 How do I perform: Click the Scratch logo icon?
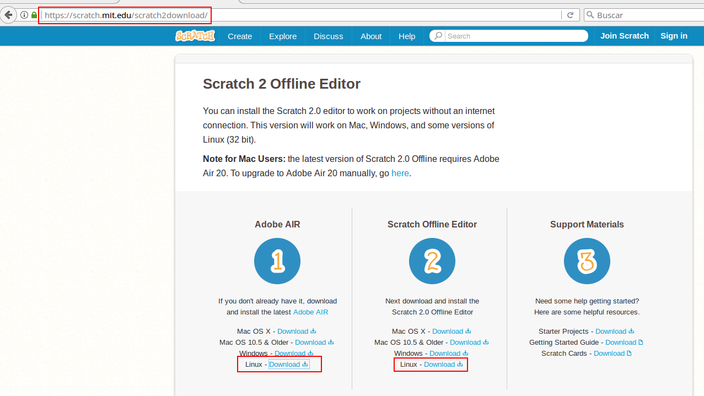[195, 36]
